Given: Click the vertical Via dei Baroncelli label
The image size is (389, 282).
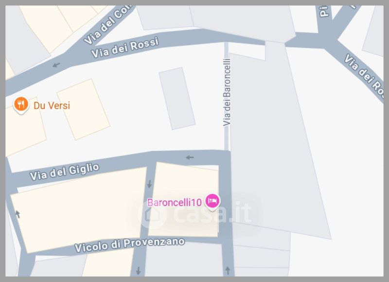Looking at the screenshot, I should coord(227,92).
